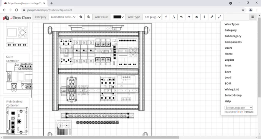Open Chrome three-dot menu
The height and width of the screenshot is (139, 261).
[x=257, y=10]
